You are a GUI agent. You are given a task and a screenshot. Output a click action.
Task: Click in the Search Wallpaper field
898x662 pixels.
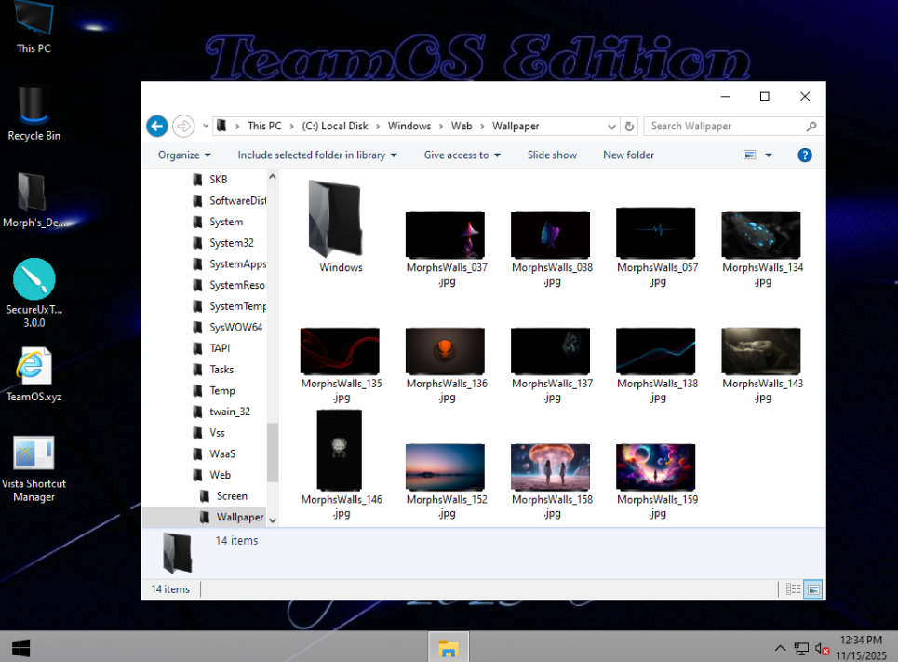click(x=724, y=127)
